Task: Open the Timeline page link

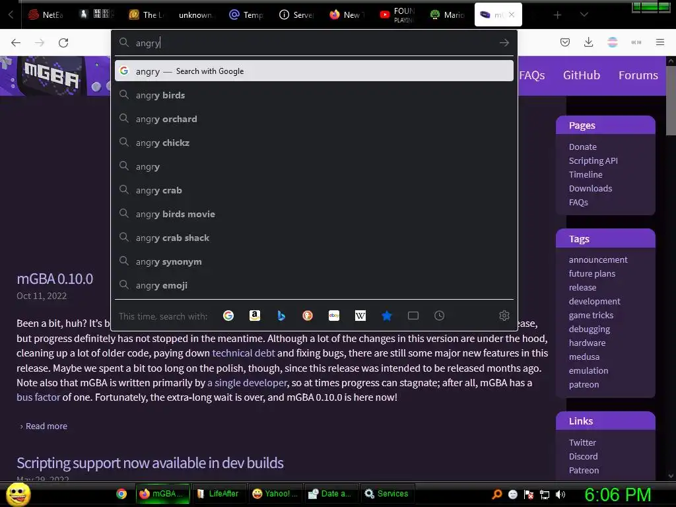Action: tap(586, 174)
